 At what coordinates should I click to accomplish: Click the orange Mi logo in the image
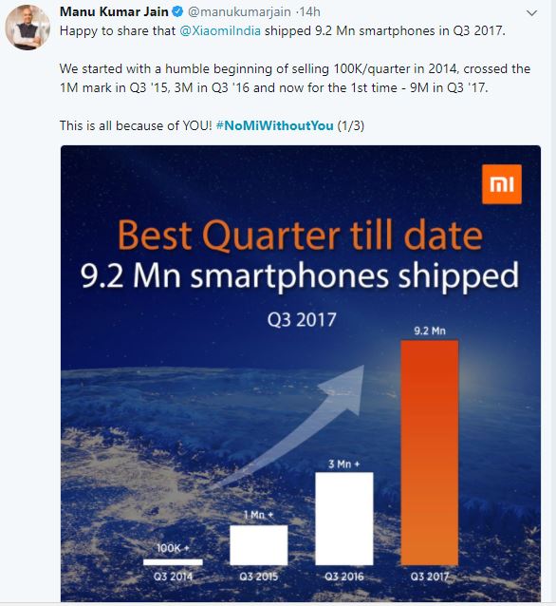point(502,184)
